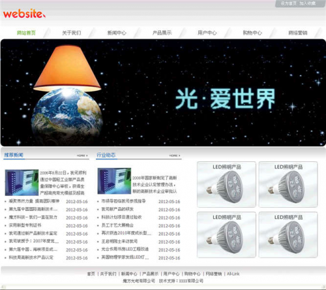The height and width of the screenshot is (290, 326).
Task: Open news item 我司新产品的研发
Action: click(117, 209)
